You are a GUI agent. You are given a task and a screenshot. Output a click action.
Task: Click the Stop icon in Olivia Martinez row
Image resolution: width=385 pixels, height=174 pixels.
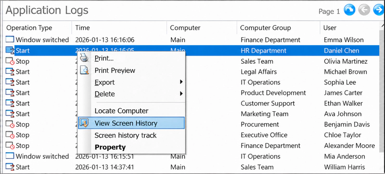pos(10,61)
